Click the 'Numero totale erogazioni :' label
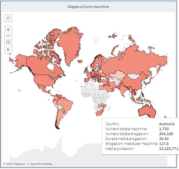Viewport: 179px width, 169px height. pos(128,134)
